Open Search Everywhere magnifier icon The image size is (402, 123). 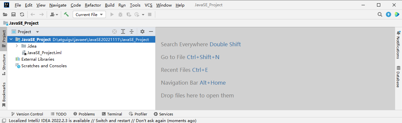(x=380, y=14)
